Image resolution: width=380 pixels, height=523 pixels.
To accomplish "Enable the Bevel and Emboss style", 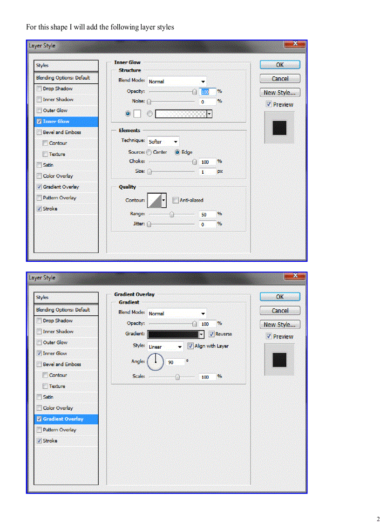I will click(x=39, y=132).
